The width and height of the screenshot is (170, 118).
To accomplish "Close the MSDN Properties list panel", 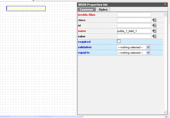I will (x=165, y=4).
